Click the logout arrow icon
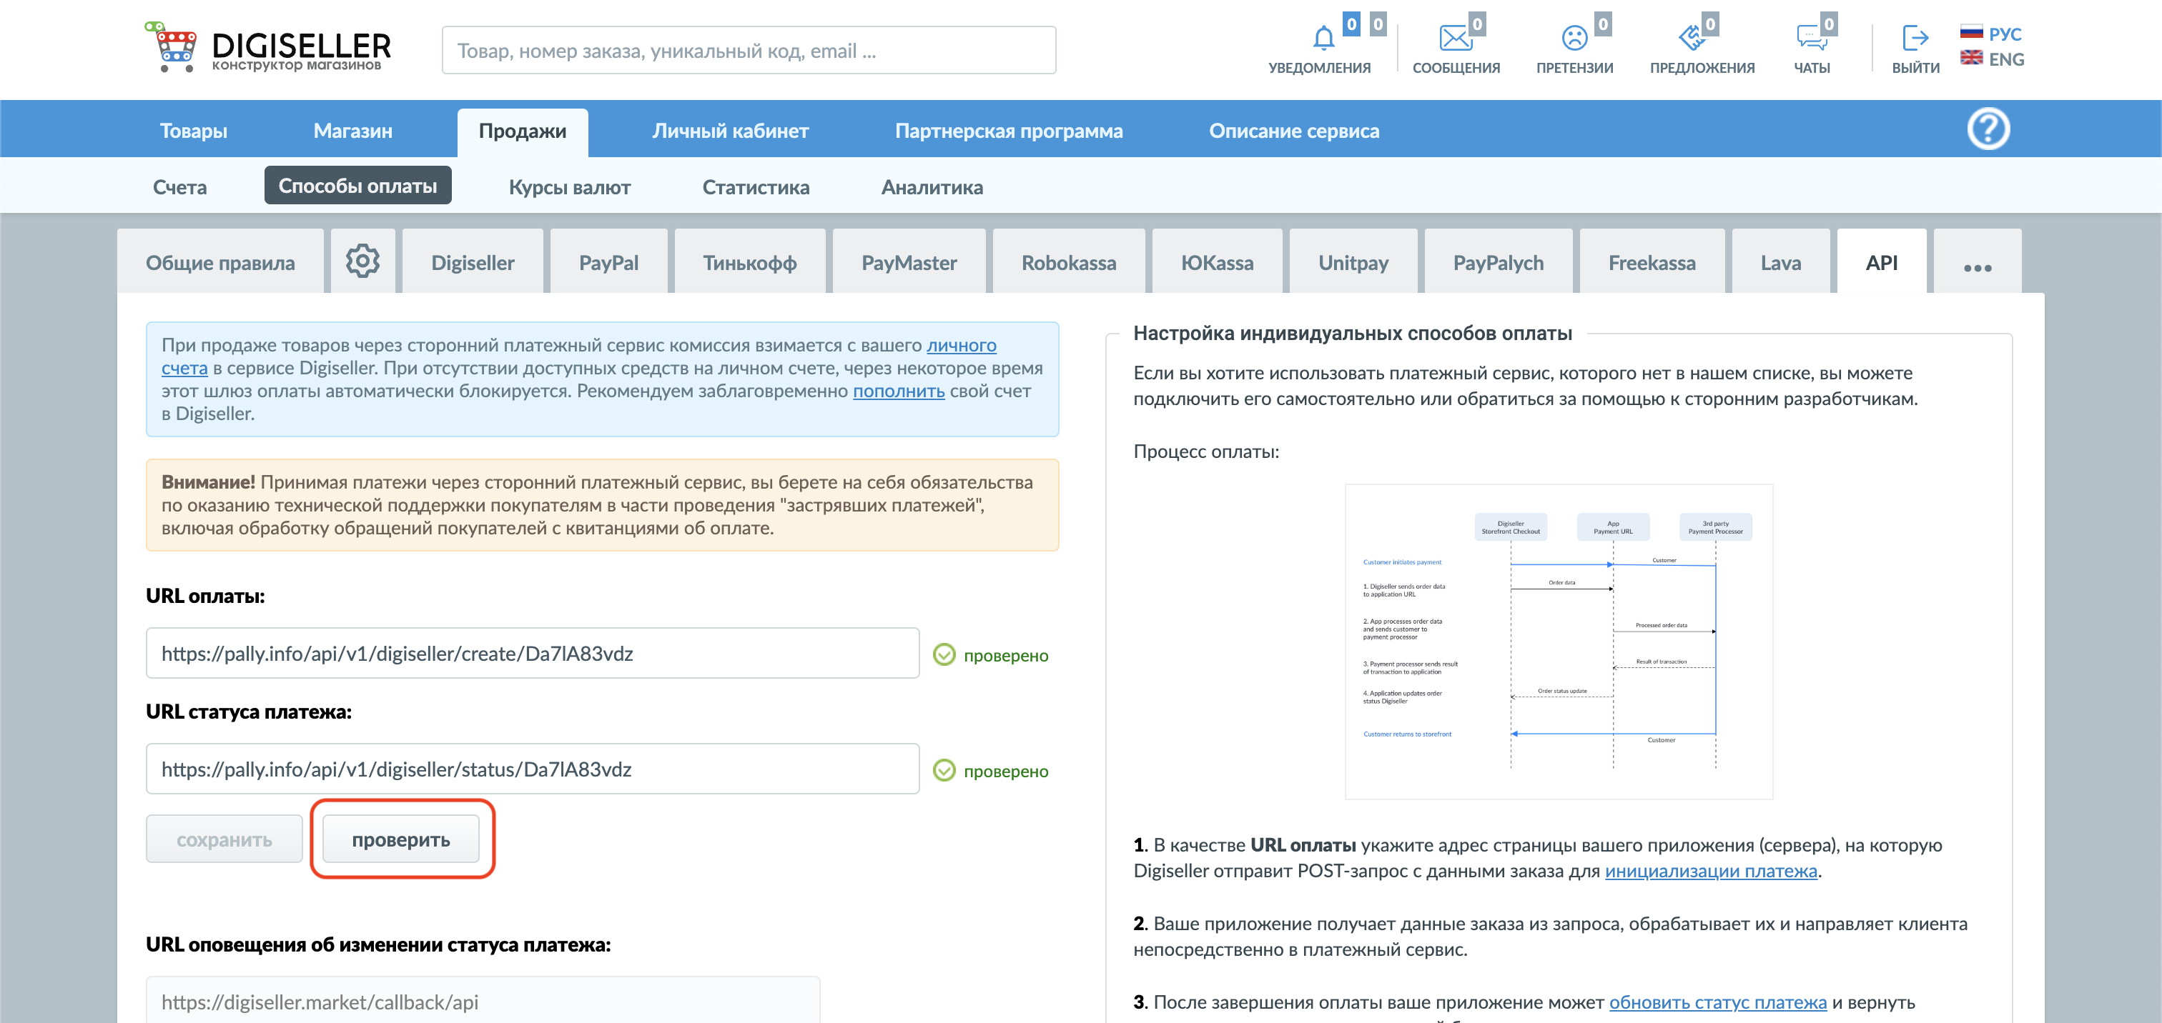The width and height of the screenshot is (2162, 1023). [x=1915, y=38]
